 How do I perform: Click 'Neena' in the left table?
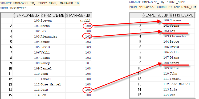pyautogui.click(x=45, y=26)
